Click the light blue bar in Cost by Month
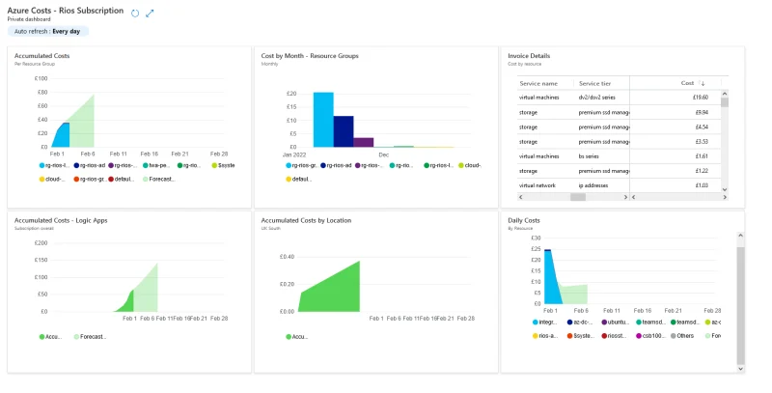The image size is (772, 393). pyautogui.click(x=323, y=120)
